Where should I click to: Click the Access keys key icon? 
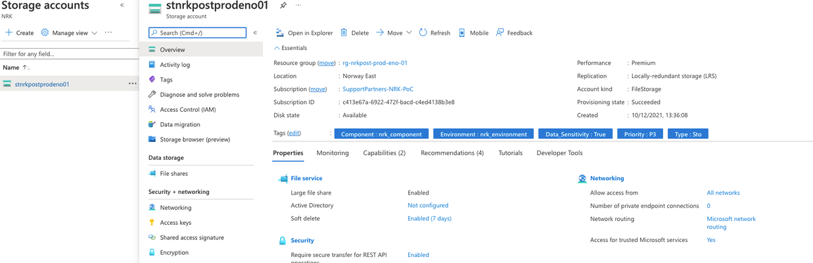(x=152, y=222)
